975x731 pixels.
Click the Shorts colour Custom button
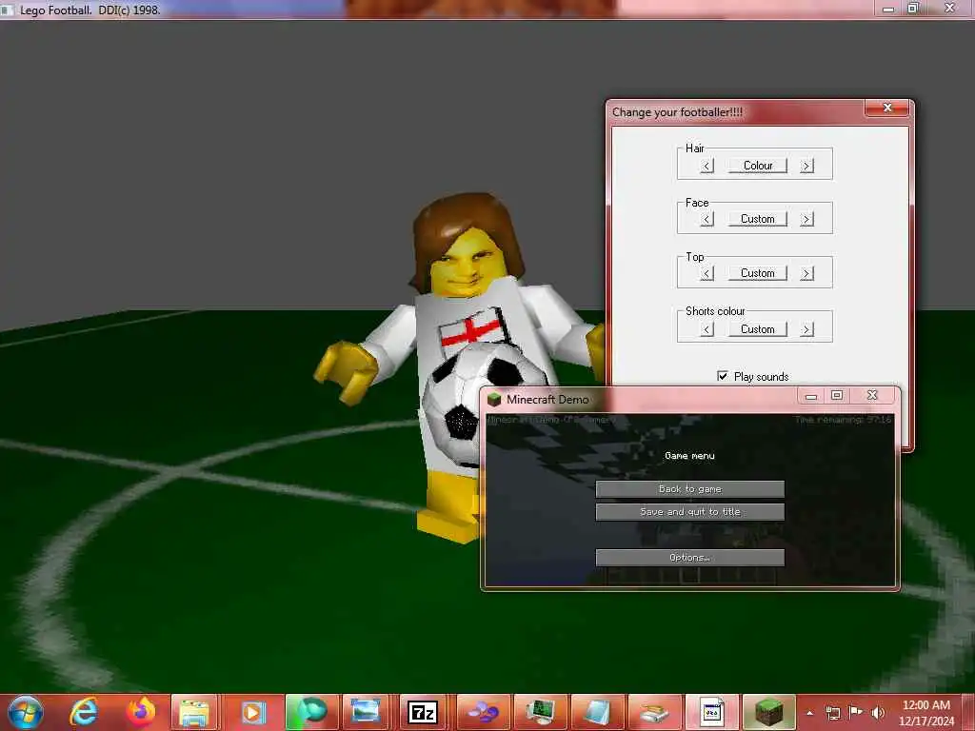point(757,329)
